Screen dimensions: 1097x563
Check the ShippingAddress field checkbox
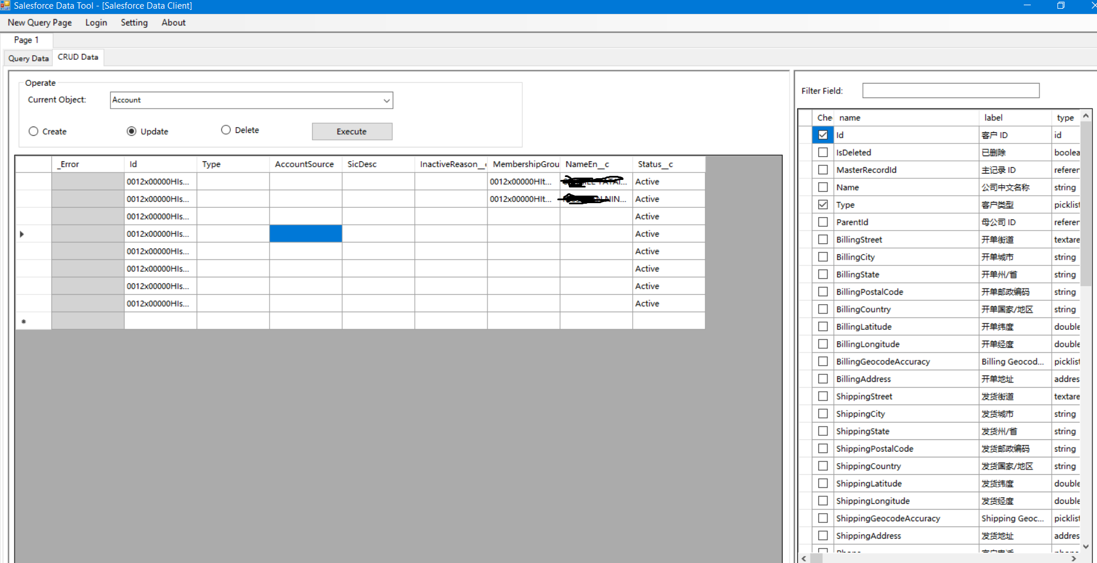(822, 535)
